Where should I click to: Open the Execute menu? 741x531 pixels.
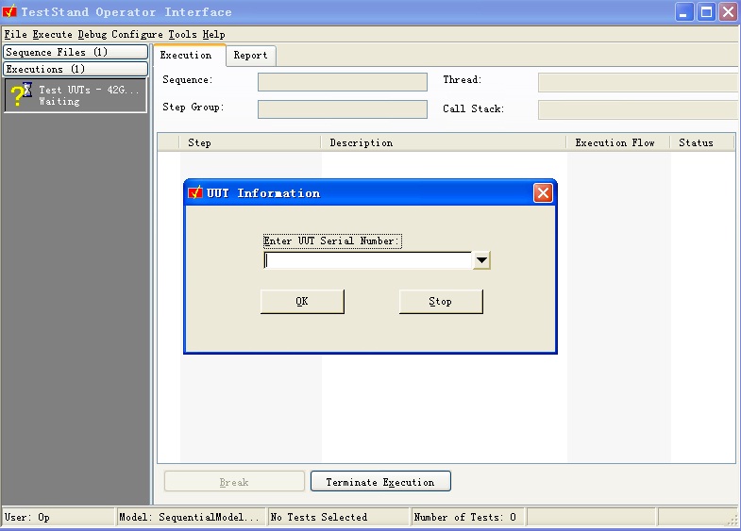[52, 35]
